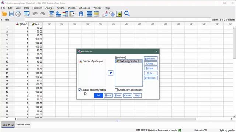Enable Create APA style tables
Screen dimensions: 236x132
117,90
